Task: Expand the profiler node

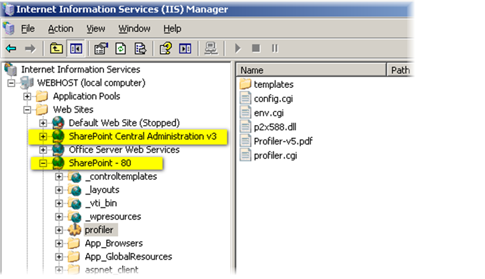Action: [59, 230]
